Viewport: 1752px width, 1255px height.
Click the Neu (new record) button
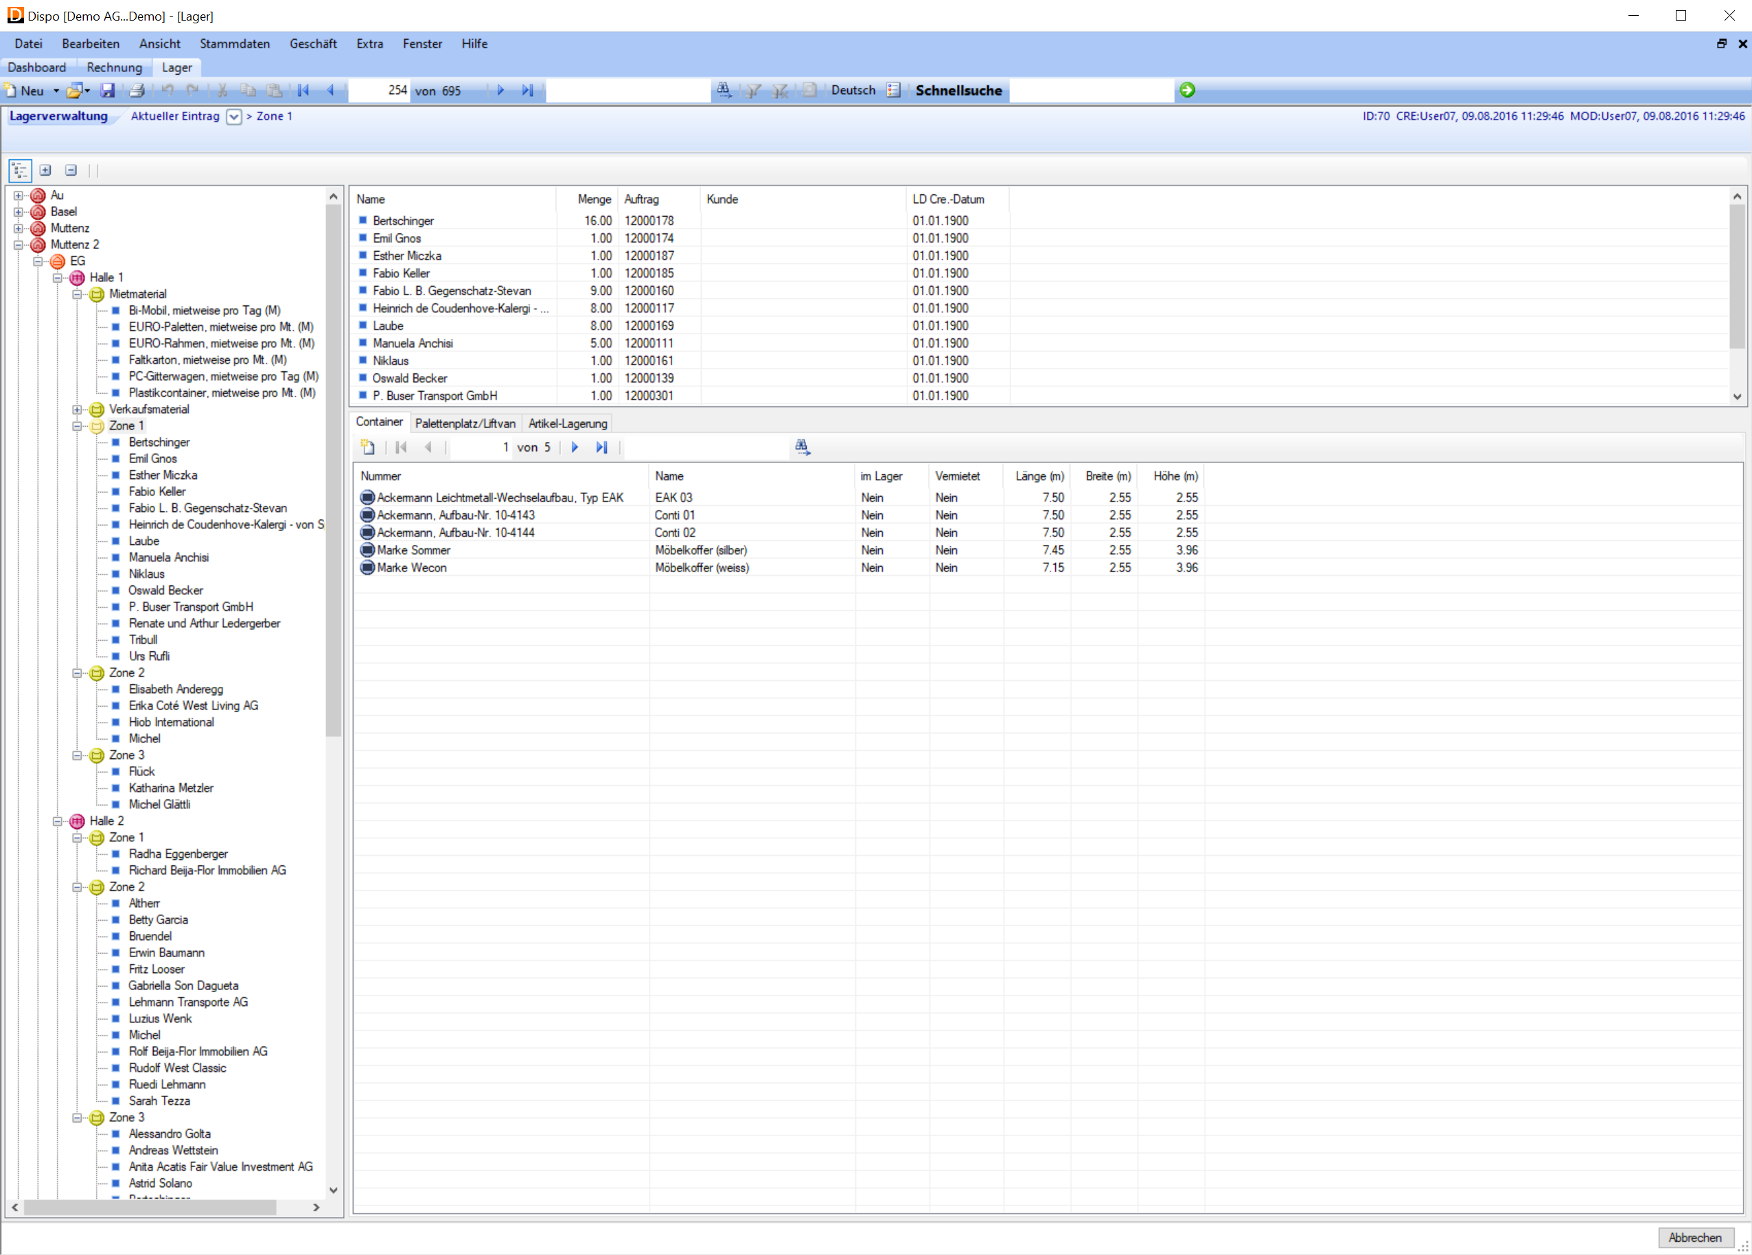click(24, 91)
